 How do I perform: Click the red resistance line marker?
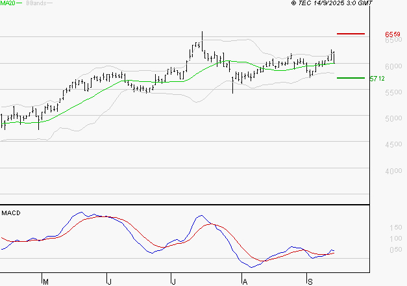coord(351,33)
